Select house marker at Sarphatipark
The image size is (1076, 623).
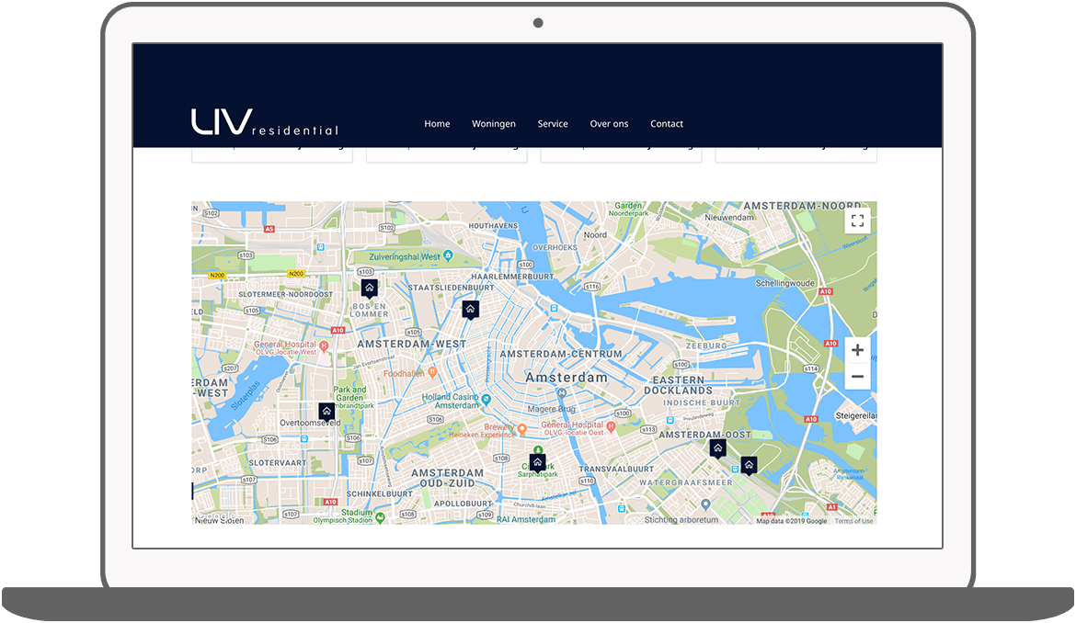(537, 463)
